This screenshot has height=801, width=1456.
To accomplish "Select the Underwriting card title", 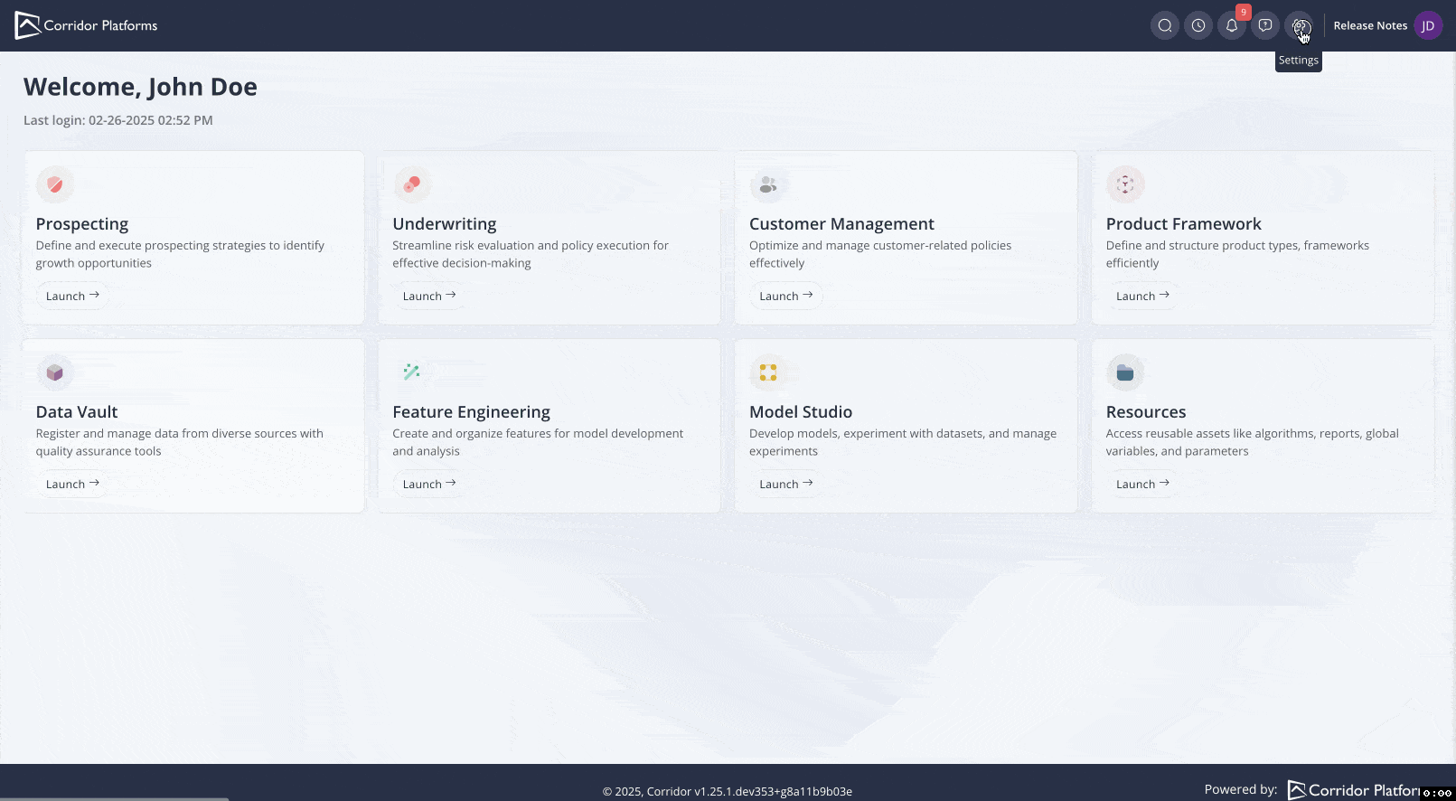I will 445,224.
